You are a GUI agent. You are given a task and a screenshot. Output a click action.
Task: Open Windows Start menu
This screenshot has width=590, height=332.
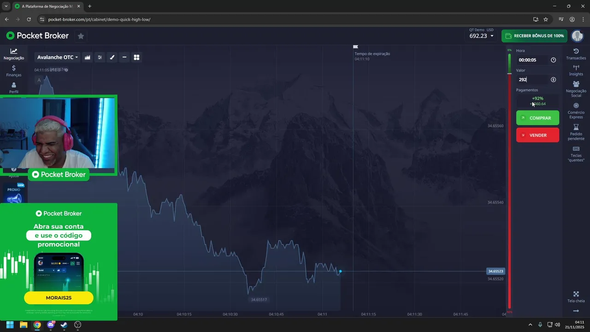tap(10, 325)
